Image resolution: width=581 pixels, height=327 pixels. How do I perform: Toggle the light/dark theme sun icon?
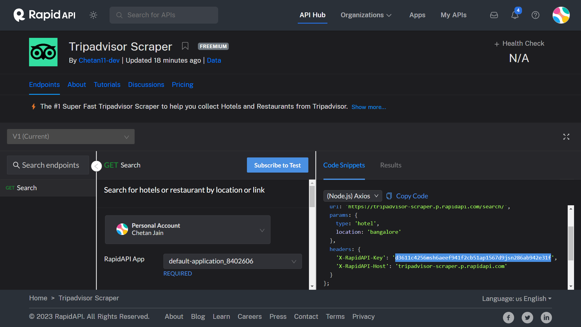[x=93, y=15]
